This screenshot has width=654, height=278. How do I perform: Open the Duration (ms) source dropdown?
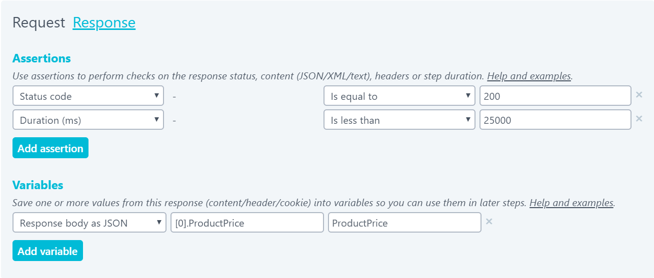(x=88, y=120)
